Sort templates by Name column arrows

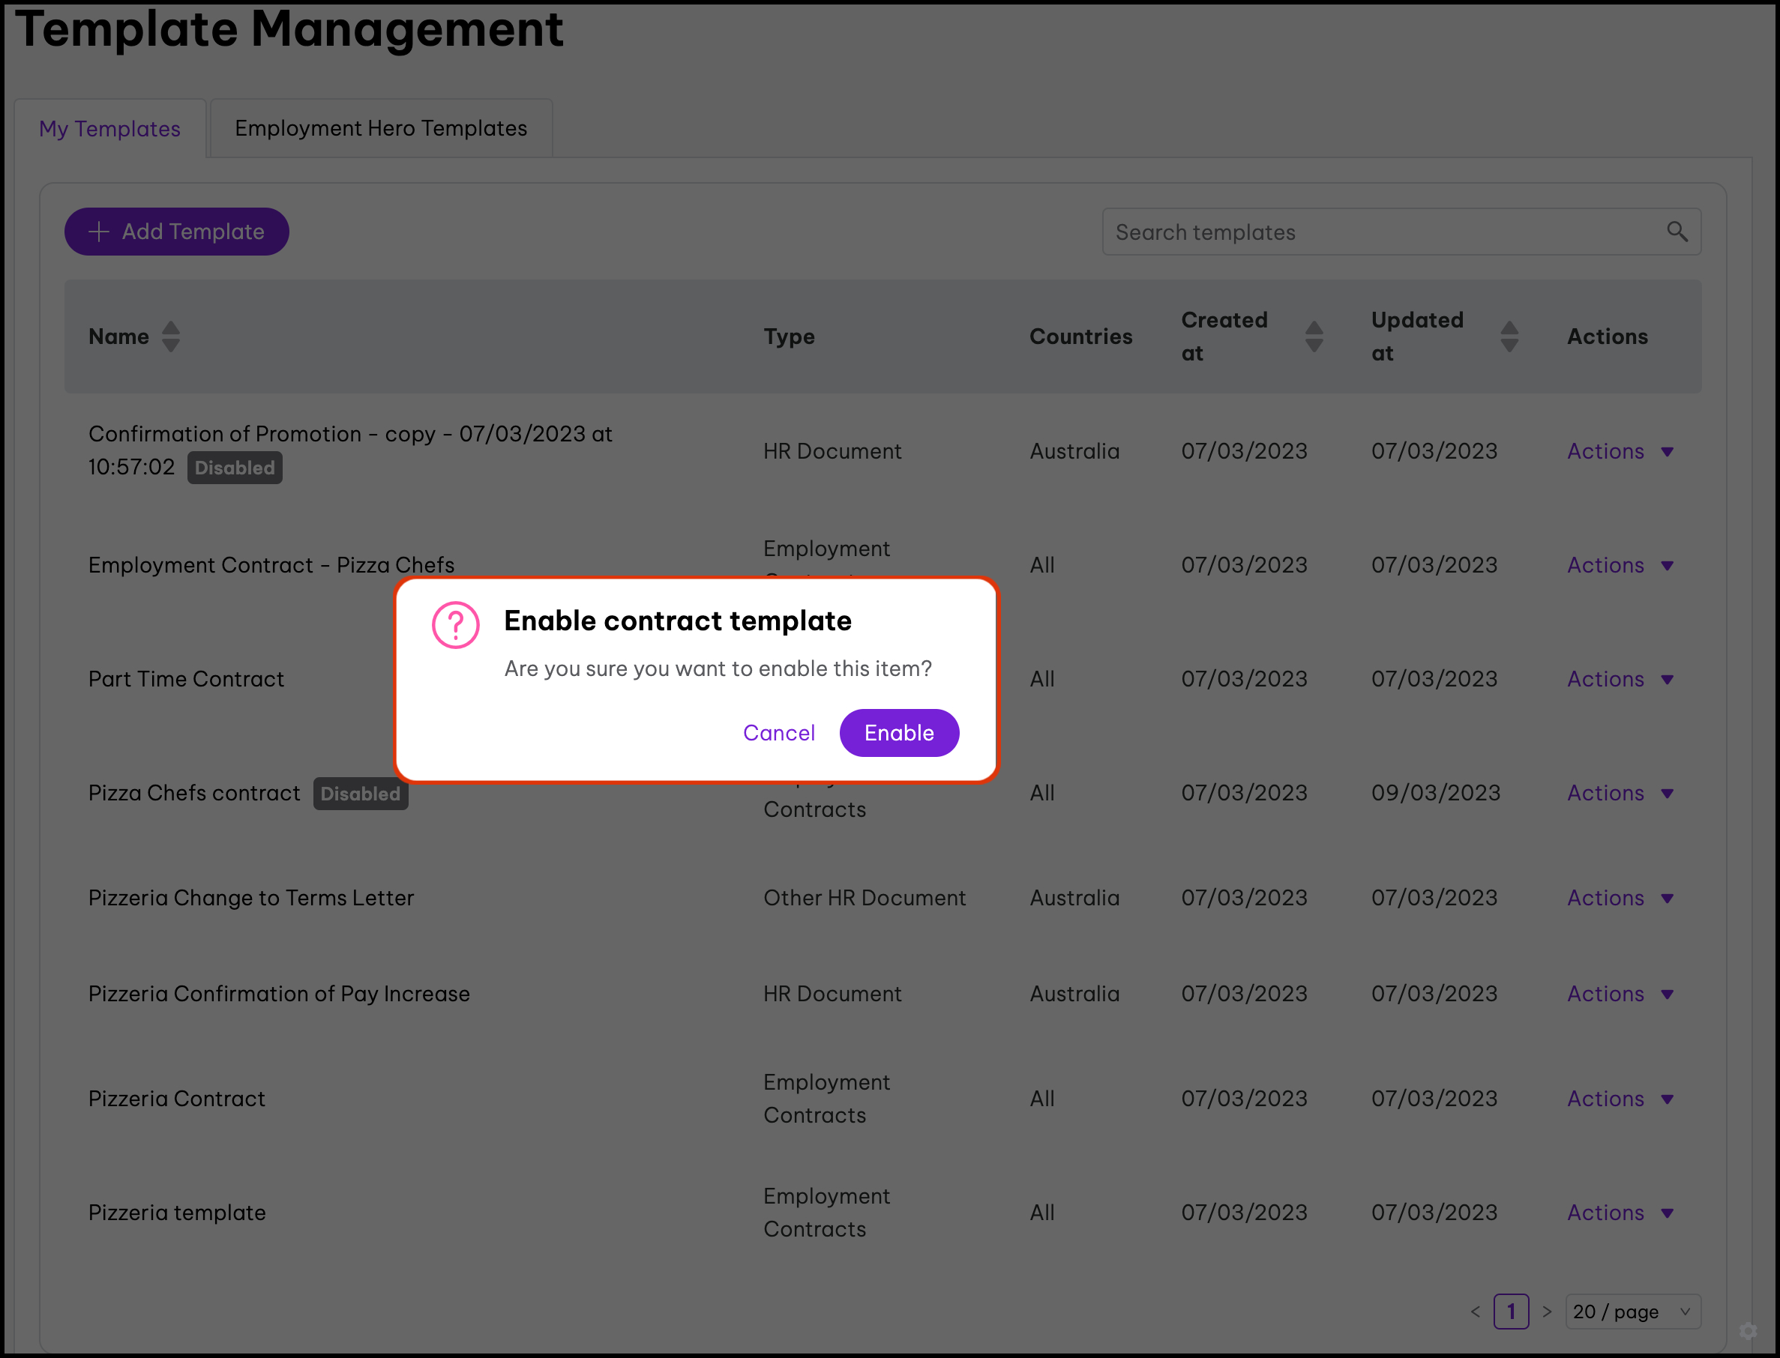click(171, 337)
